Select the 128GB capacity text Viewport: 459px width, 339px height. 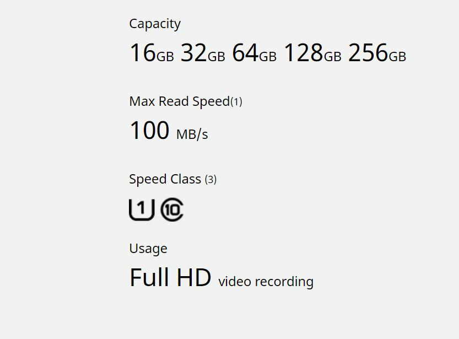click(x=312, y=53)
